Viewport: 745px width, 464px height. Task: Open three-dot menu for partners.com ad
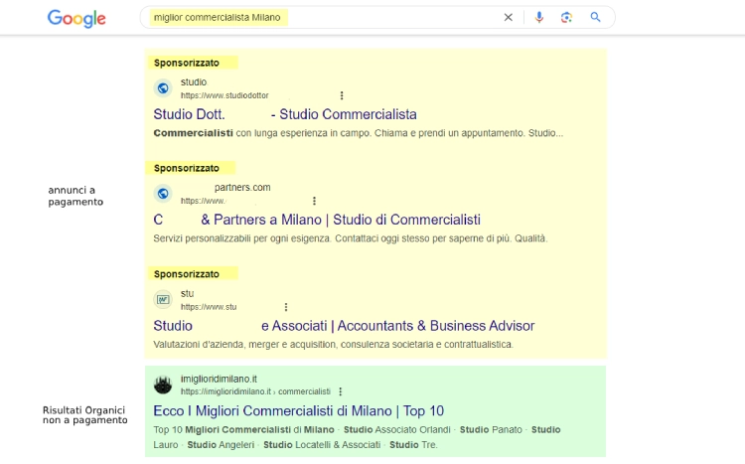[x=315, y=201]
